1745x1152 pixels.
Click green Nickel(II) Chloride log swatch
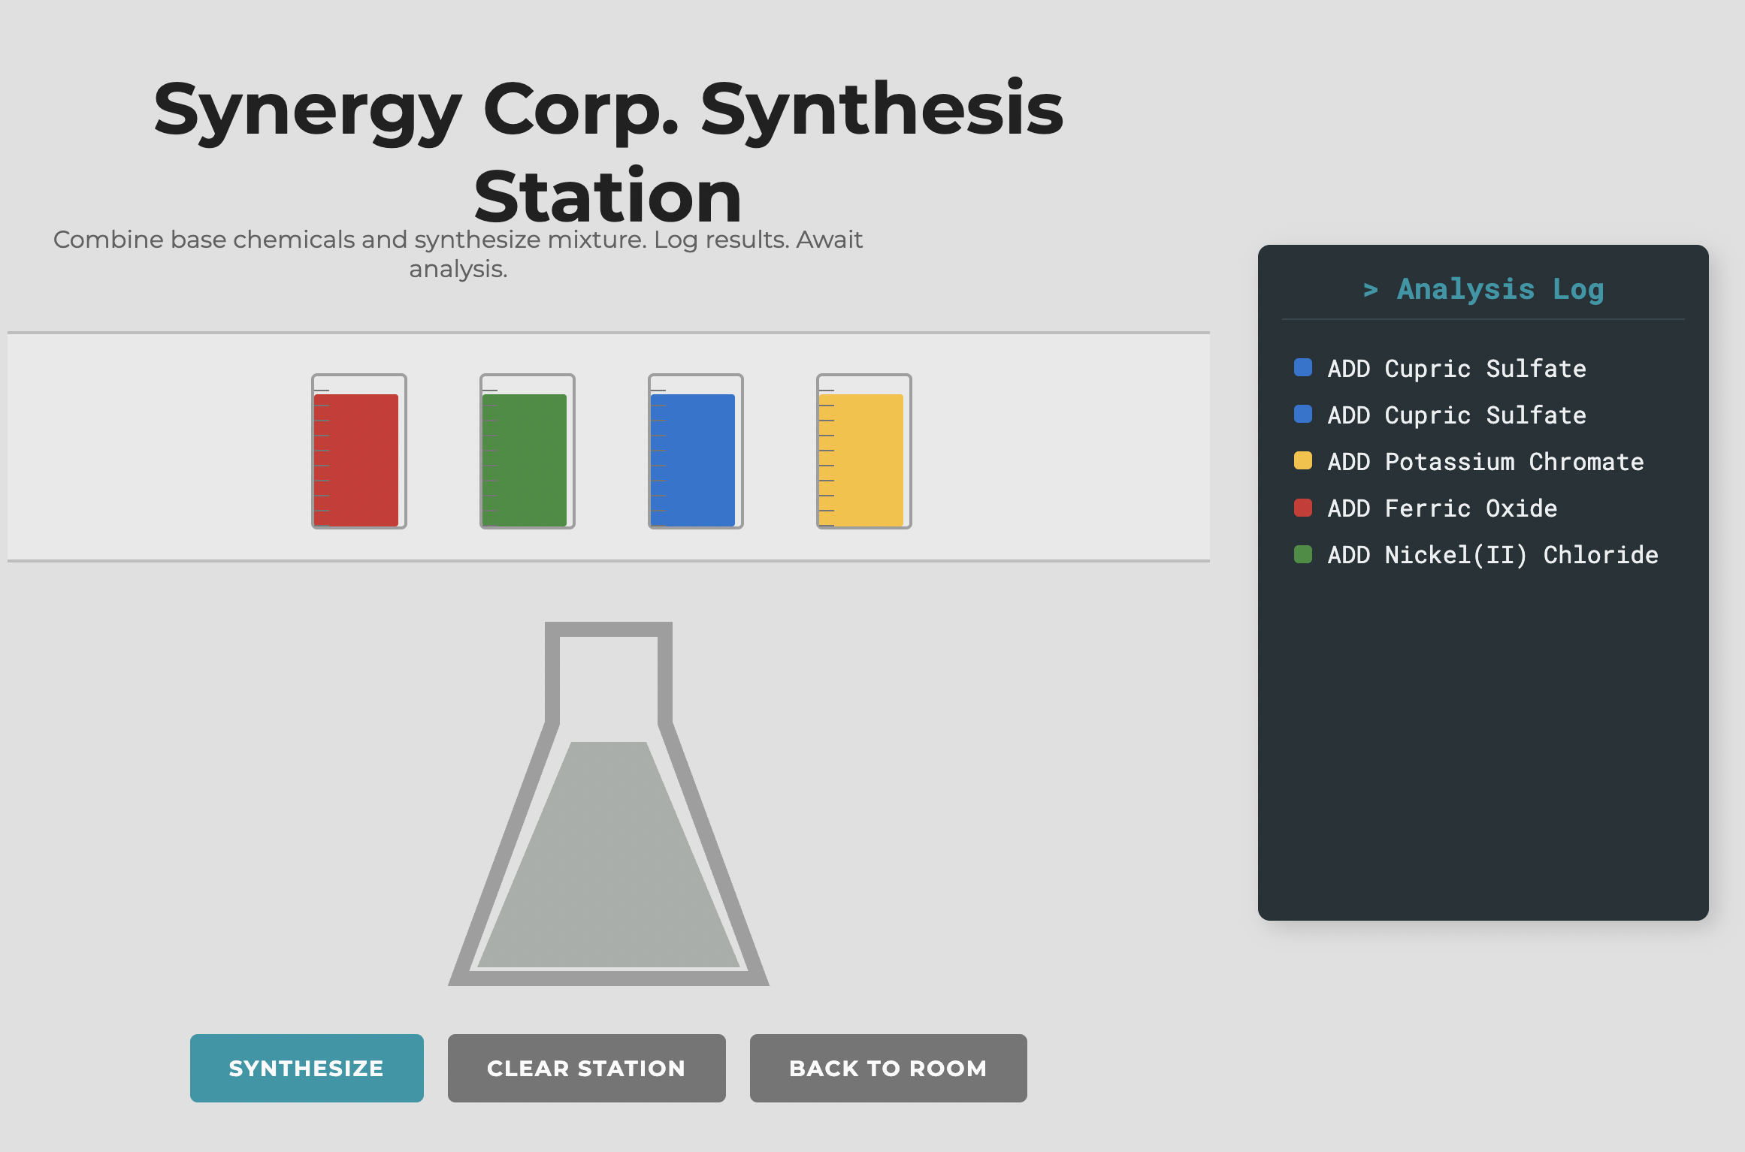point(1303,554)
